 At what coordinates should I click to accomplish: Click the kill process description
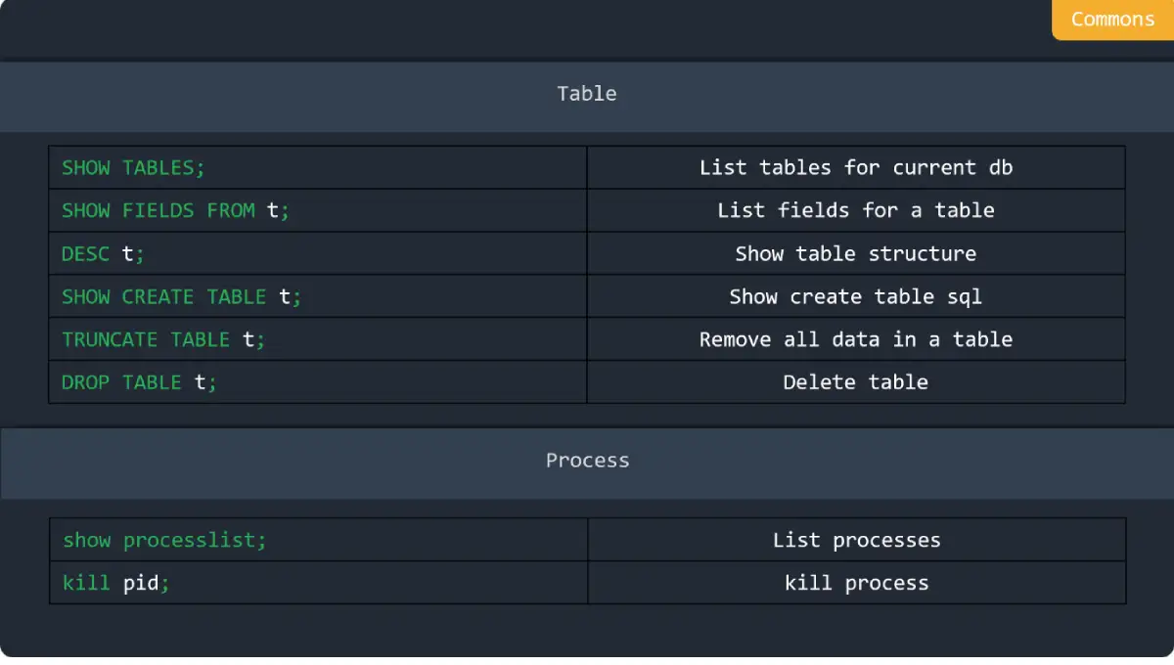[x=855, y=583]
